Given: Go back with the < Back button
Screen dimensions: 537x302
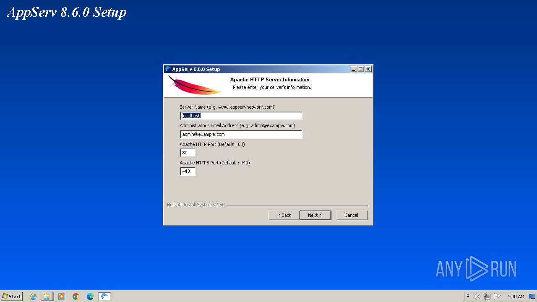Looking at the screenshot, I should click(x=284, y=215).
